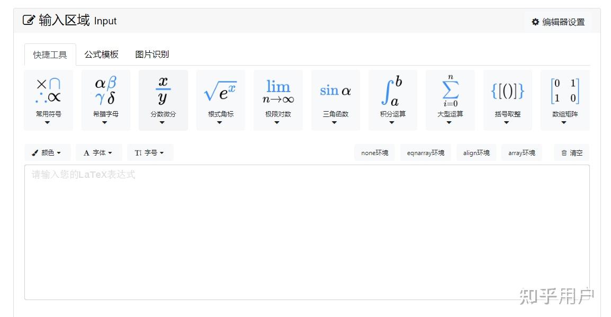Viewport: 611px width, 317px height.
Task: Select the radical and subscript (根式角标) tool
Action: click(220, 99)
